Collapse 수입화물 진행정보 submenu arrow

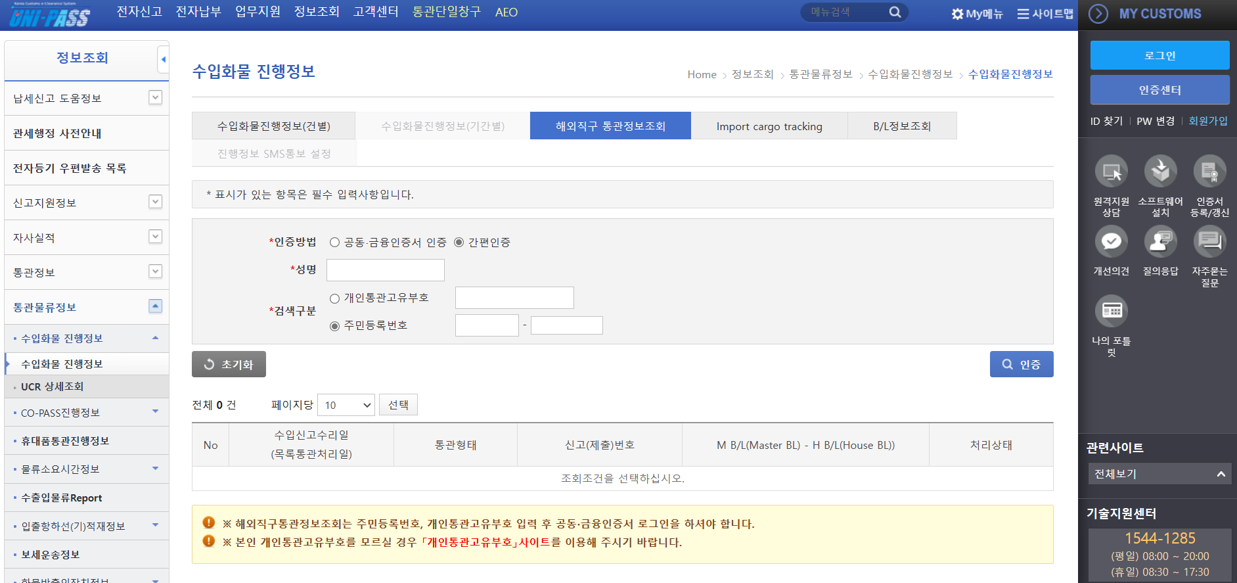coord(156,338)
